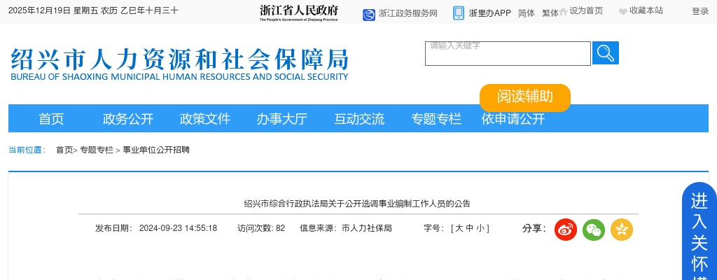Open 专题专栏 breadcrumb link
Image resolution: width=717 pixels, height=280 pixels.
point(97,150)
